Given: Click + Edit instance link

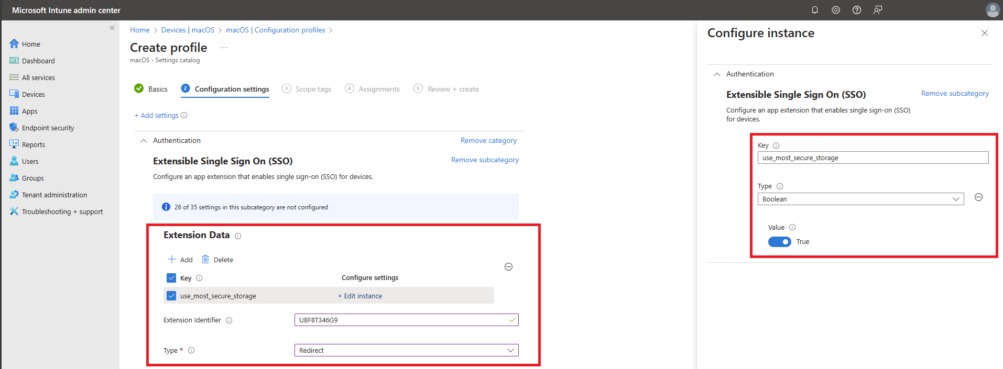Looking at the screenshot, I should (360, 296).
